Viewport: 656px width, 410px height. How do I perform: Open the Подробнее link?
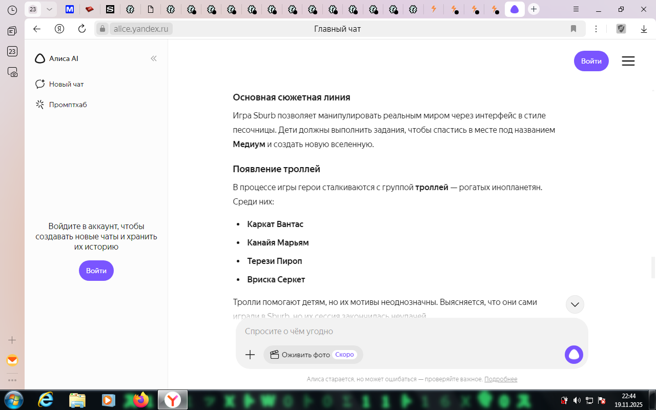click(x=501, y=379)
